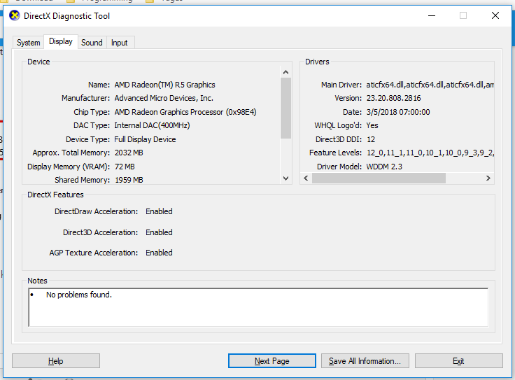515x380 pixels.
Task: Click Drivers panel scroll left arrow
Action: pyautogui.click(x=306, y=178)
